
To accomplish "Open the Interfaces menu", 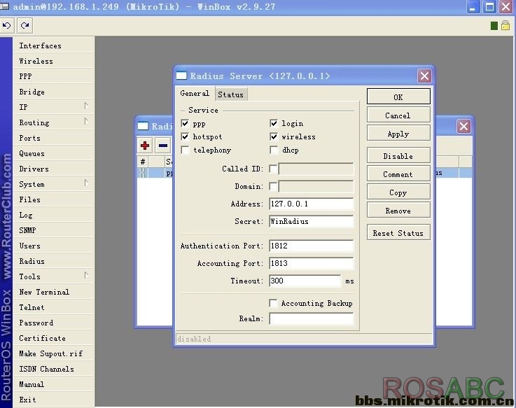I will [54, 45].
